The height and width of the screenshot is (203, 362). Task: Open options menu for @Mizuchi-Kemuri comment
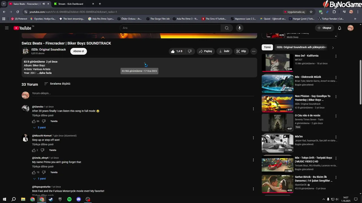pyautogui.click(x=253, y=138)
